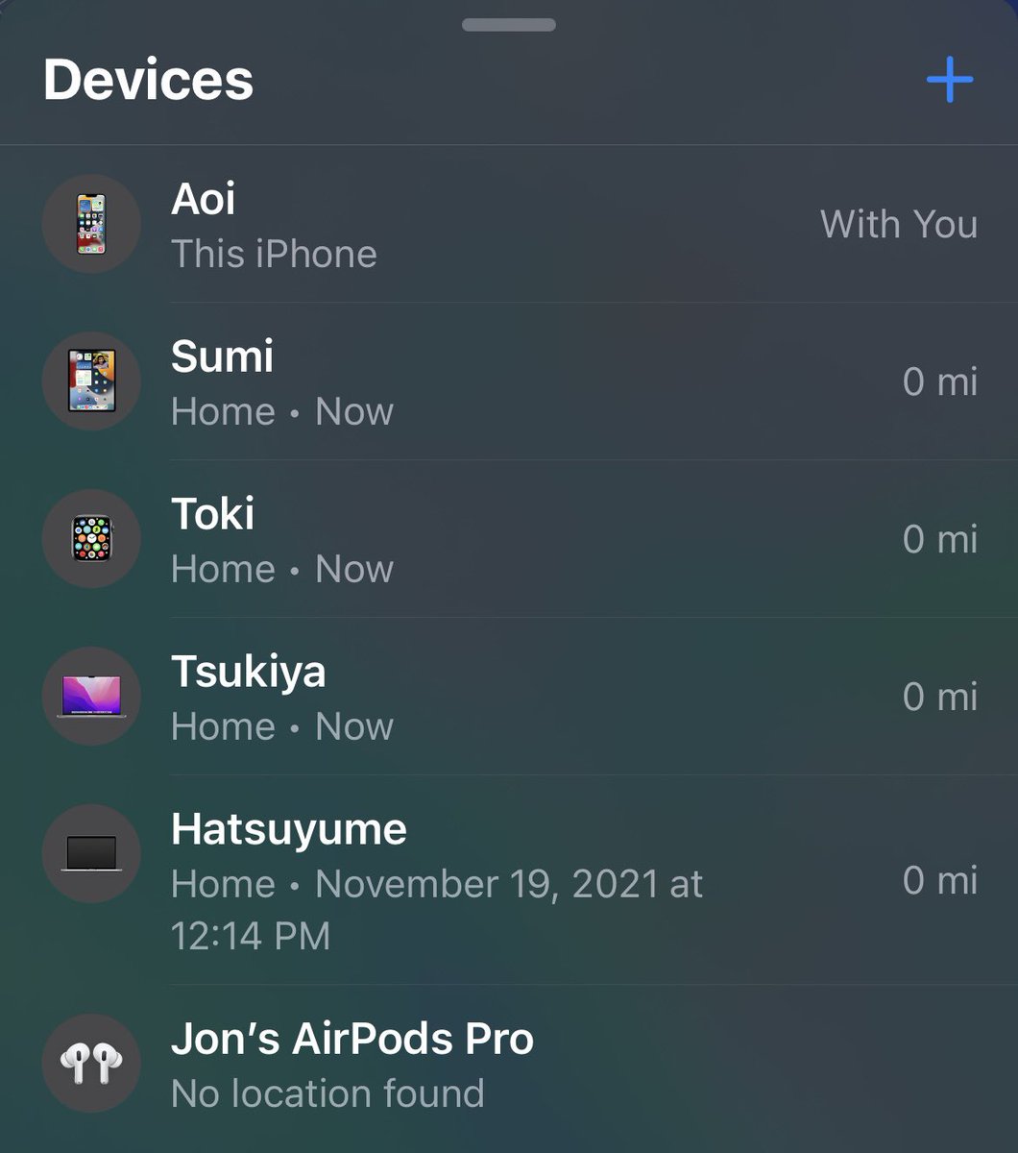
Task: Grab the sheet handle at top
Action: click(x=509, y=24)
